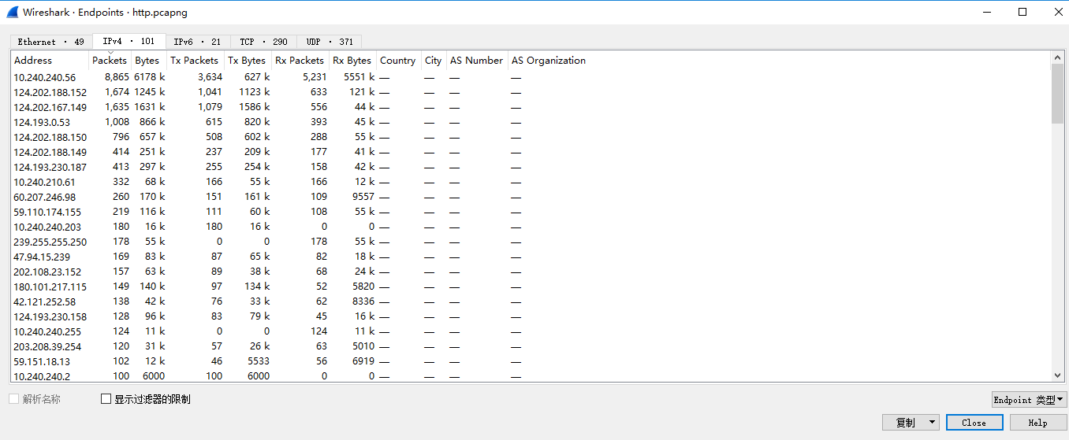Click the AS Organization column header
The width and height of the screenshot is (1069, 440).
549,61
